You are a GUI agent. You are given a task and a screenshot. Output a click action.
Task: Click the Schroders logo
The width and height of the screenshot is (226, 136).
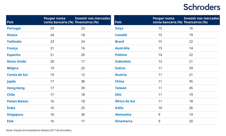(x=202, y=7)
